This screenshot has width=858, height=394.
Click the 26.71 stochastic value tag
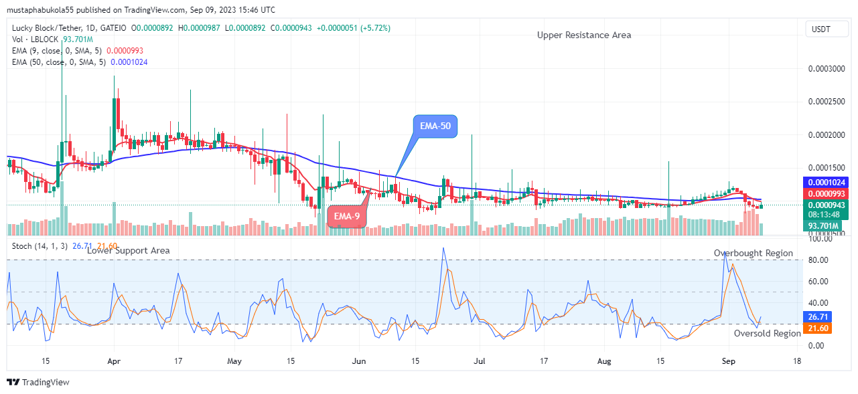[x=818, y=316]
